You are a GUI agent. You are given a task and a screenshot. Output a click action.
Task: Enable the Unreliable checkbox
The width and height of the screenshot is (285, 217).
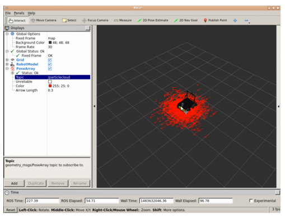click(x=50, y=82)
